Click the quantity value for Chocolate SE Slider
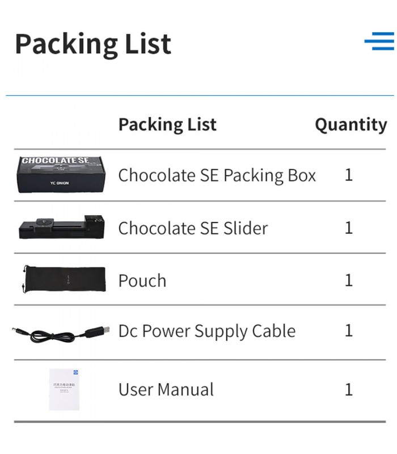This screenshot has height=454, width=397. click(349, 228)
